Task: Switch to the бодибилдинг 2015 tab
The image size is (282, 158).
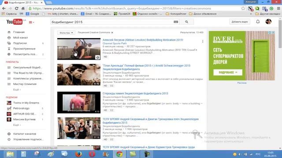Action: coord(23,3)
